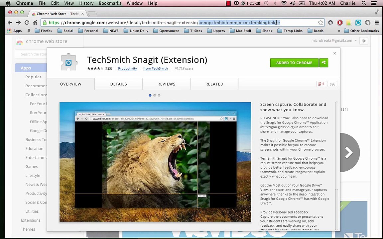The height and width of the screenshot is (239, 383).
Task: Click the Added to Chrome button
Action: tap(294, 63)
